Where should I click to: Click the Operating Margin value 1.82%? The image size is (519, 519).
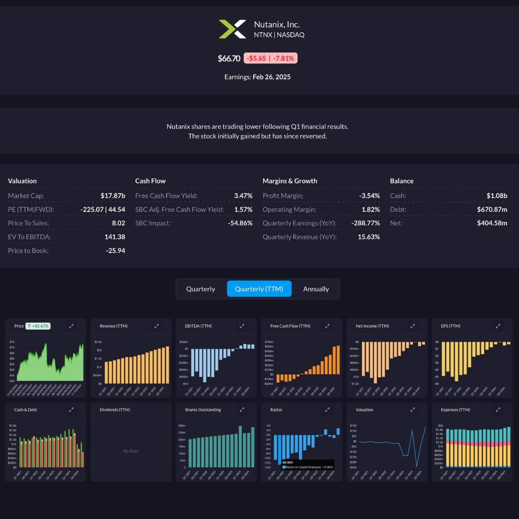pyautogui.click(x=371, y=210)
